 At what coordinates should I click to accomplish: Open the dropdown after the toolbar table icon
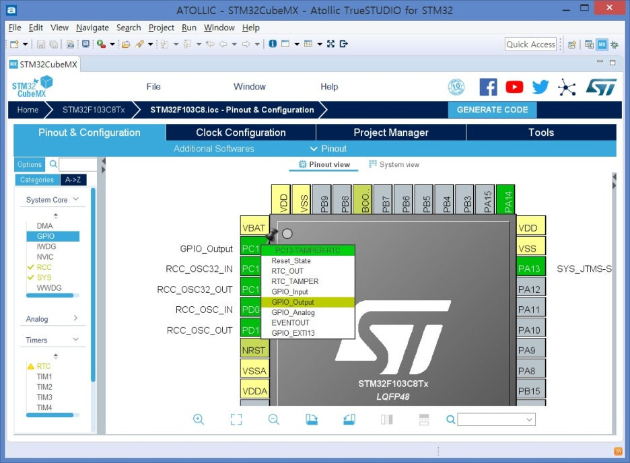[320, 44]
